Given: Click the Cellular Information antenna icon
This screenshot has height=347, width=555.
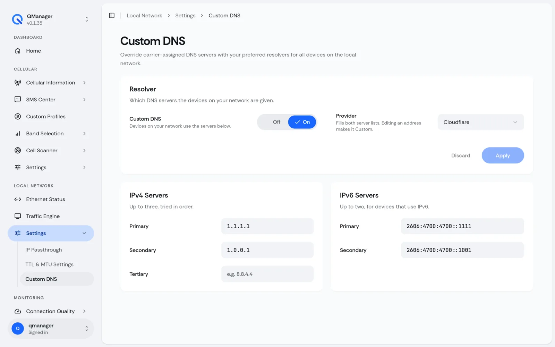Looking at the screenshot, I should (18, 83).
